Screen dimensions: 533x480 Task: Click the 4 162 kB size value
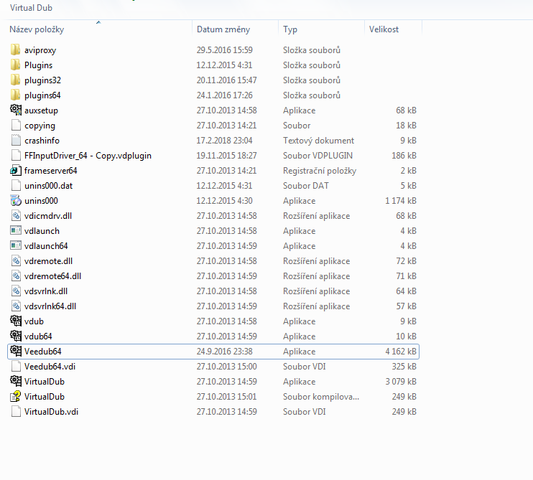(401, 352)
